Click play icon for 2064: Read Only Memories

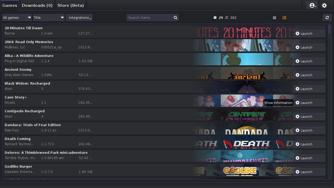pos(297,47)
